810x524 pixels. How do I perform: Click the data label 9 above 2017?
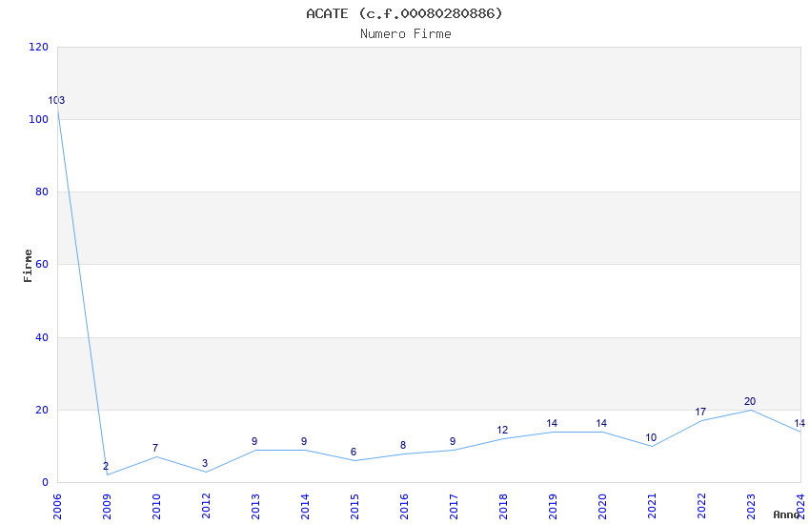453,441
